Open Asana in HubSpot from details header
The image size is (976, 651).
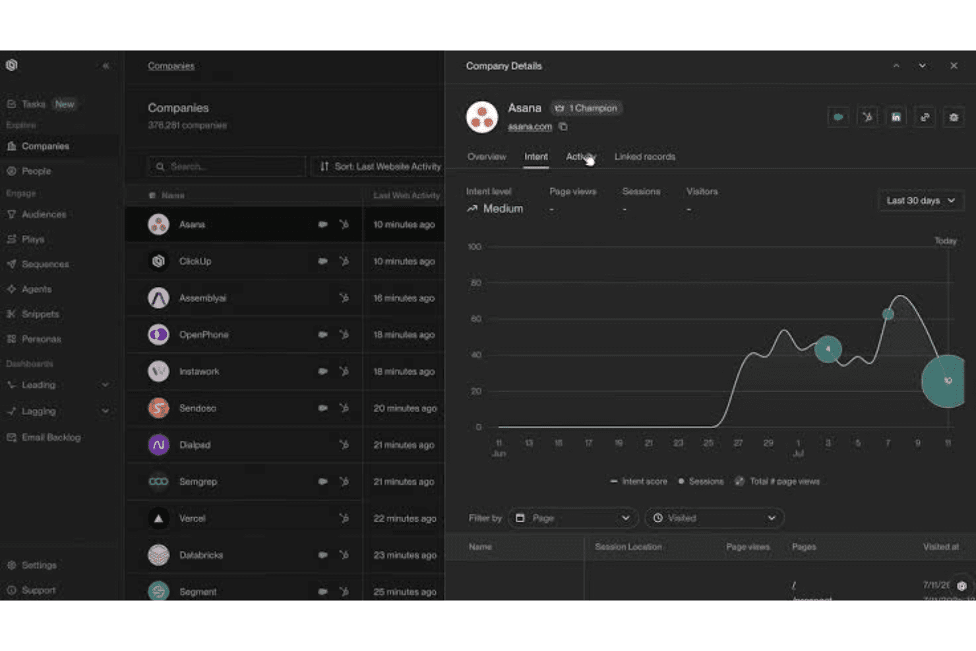coord(867,117)
